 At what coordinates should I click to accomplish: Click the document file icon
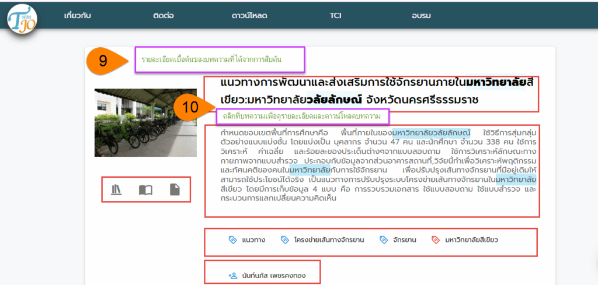[x=175, y=189]
